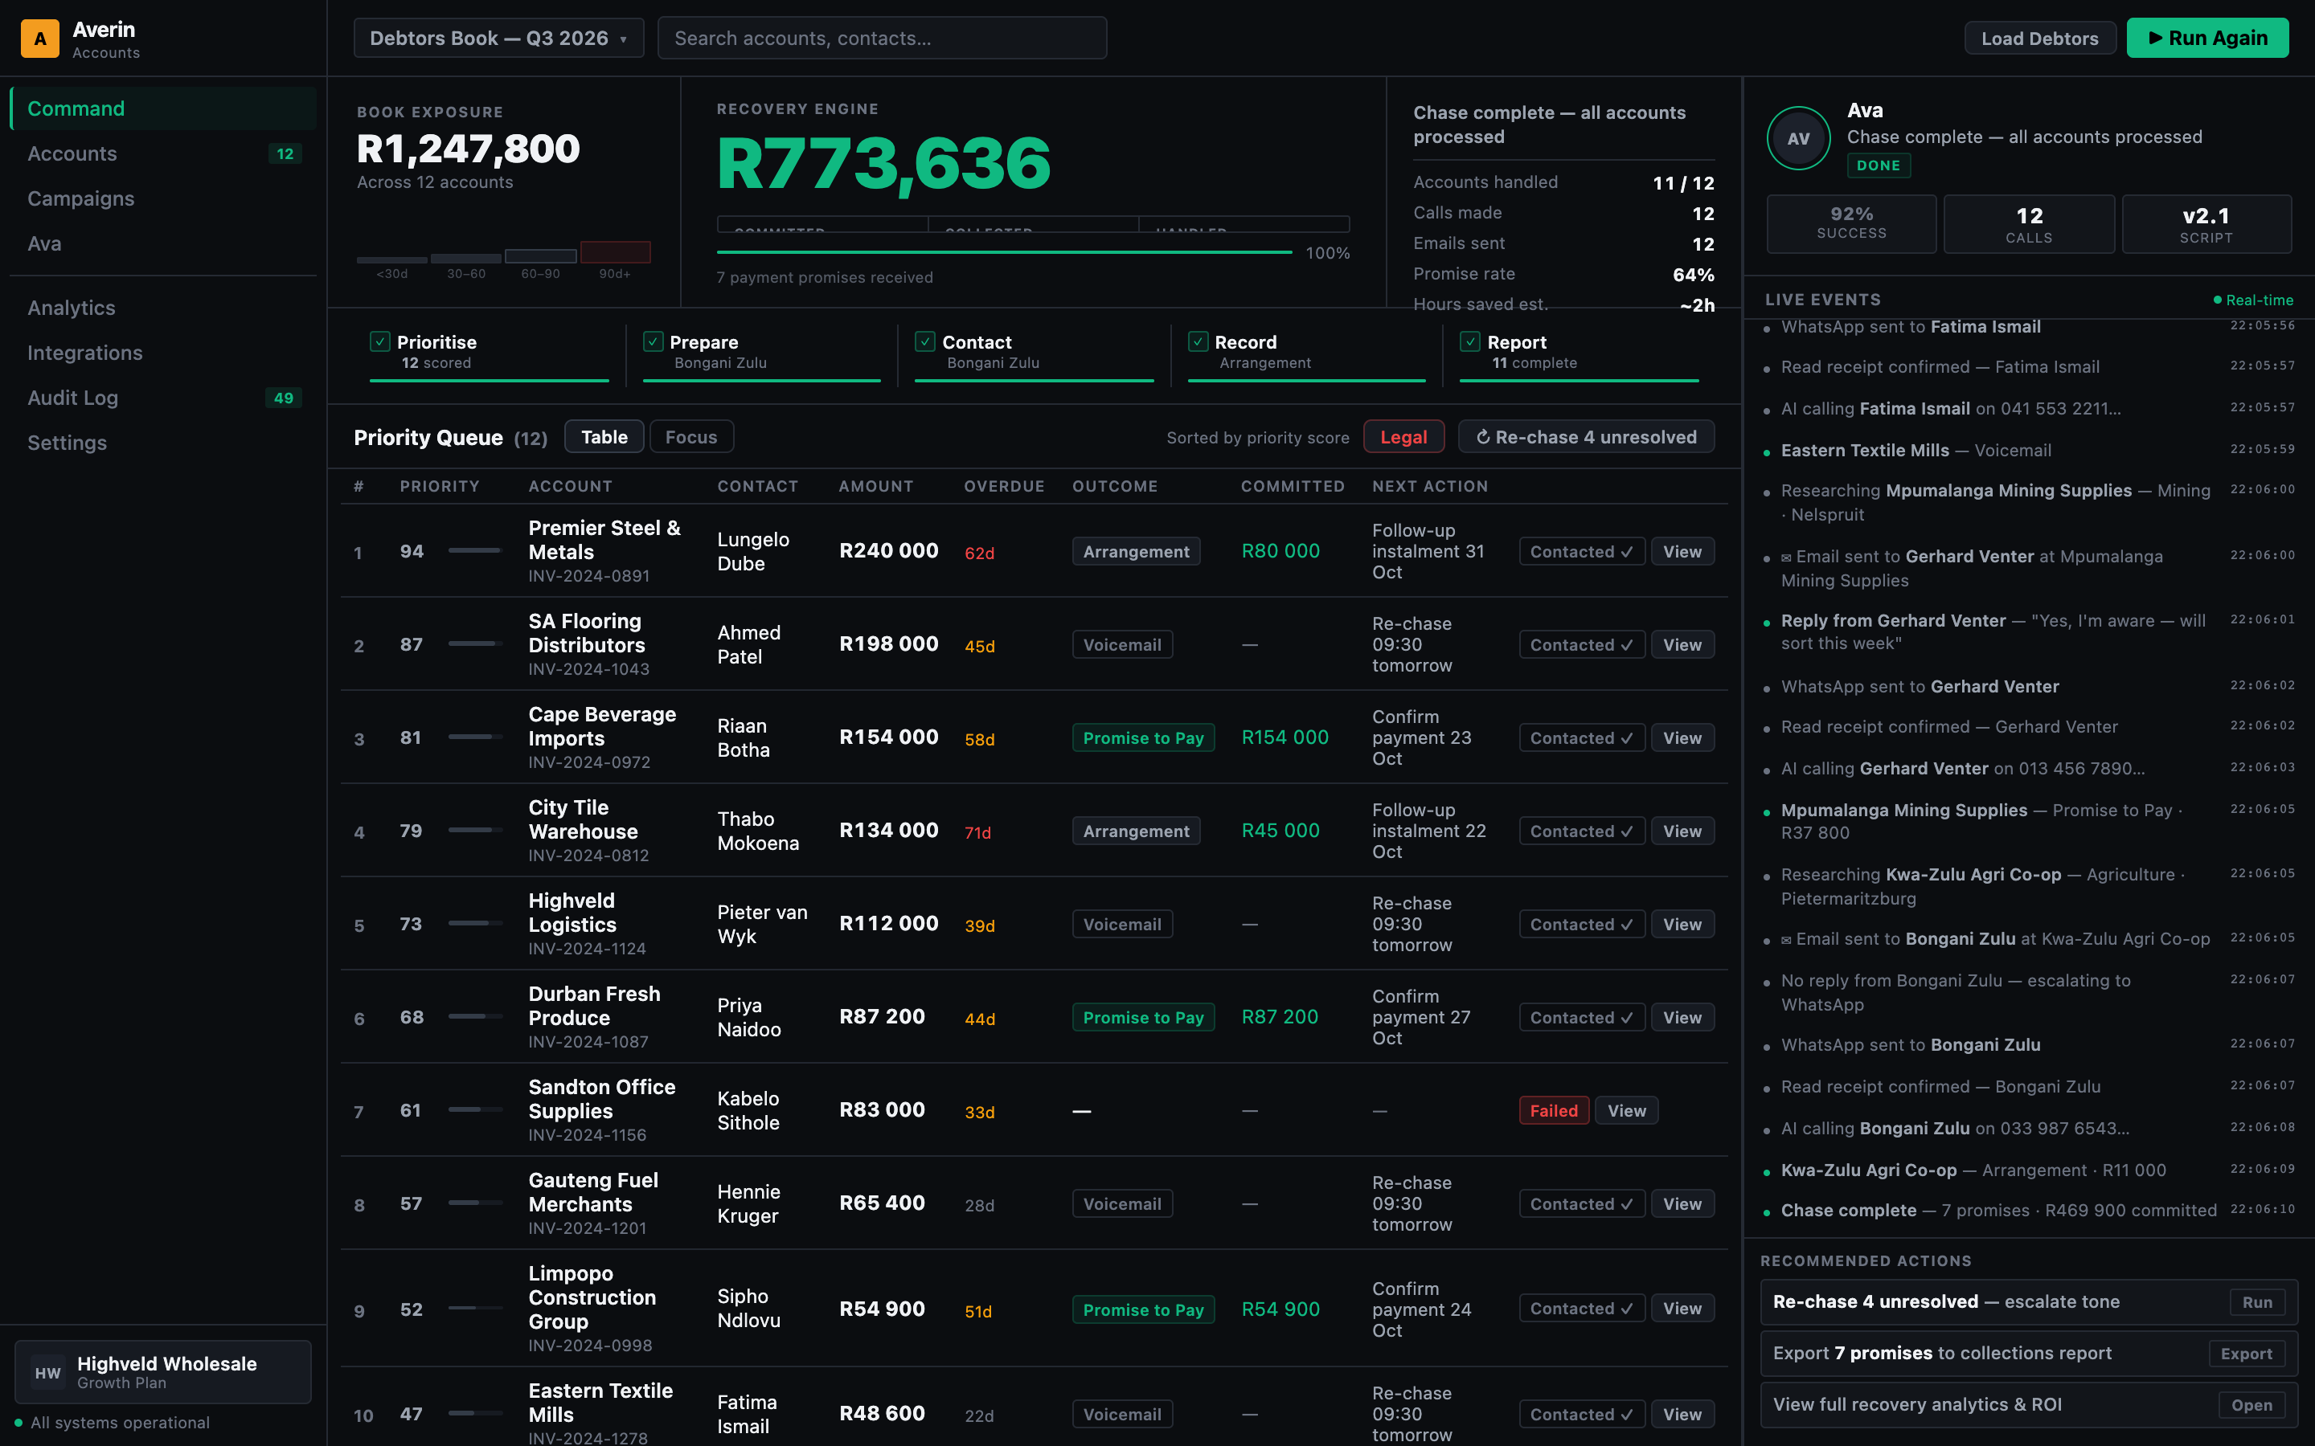Click Re-chase 4 unresolved button

click(1586, 437)
